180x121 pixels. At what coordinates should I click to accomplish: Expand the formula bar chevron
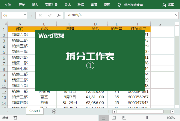coord(176,15)
